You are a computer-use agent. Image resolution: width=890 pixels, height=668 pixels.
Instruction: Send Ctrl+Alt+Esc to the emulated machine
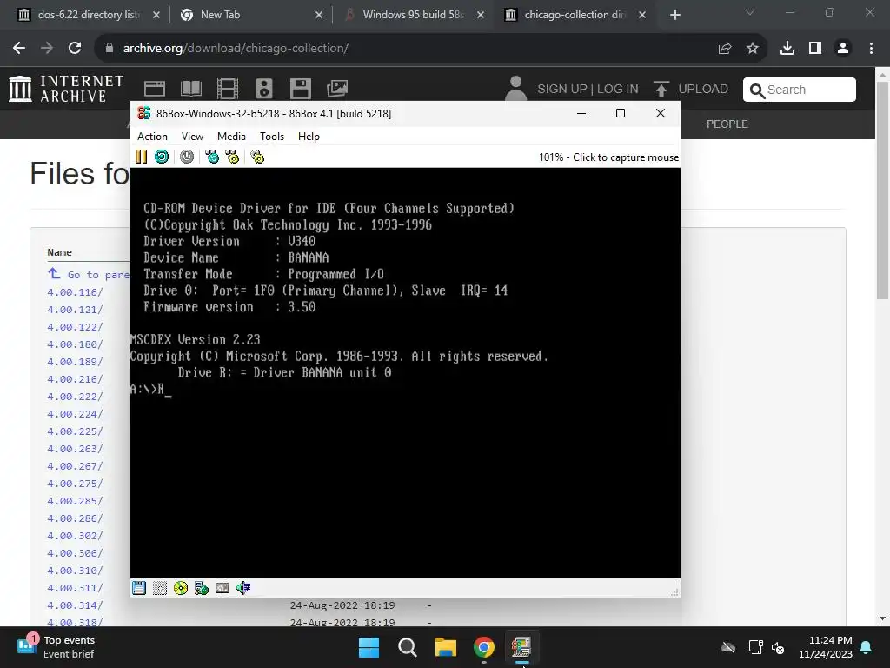tap(232, 157)
